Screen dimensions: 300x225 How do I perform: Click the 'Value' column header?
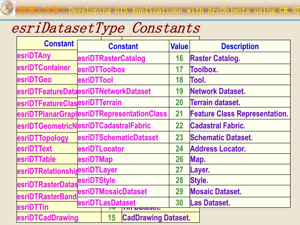click(x=179, y=46)
